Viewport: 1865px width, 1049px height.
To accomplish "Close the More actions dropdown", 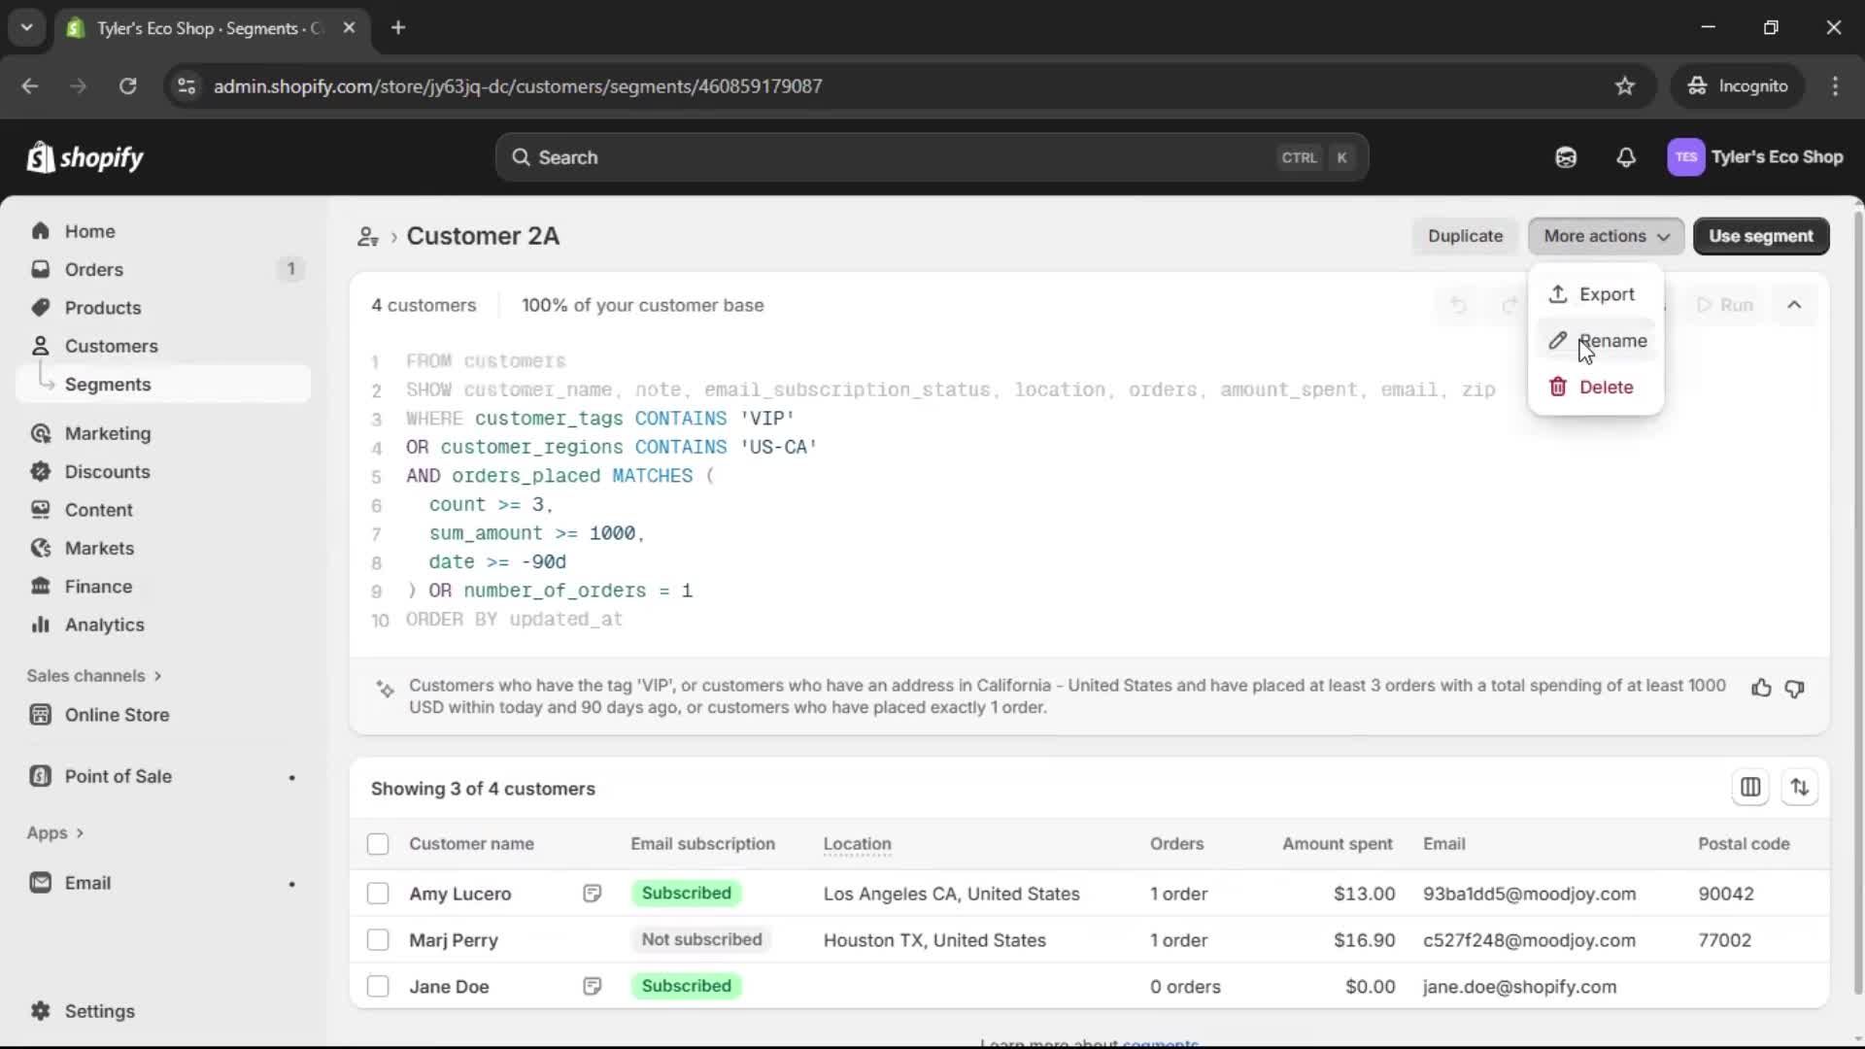I will click(x=1606, y=236).
